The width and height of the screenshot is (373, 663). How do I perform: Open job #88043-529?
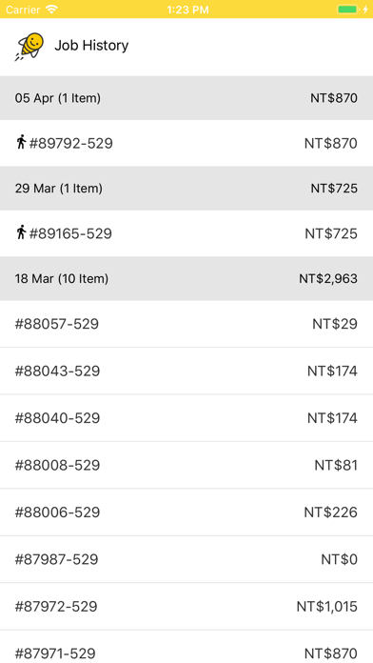tap(186, 372)
